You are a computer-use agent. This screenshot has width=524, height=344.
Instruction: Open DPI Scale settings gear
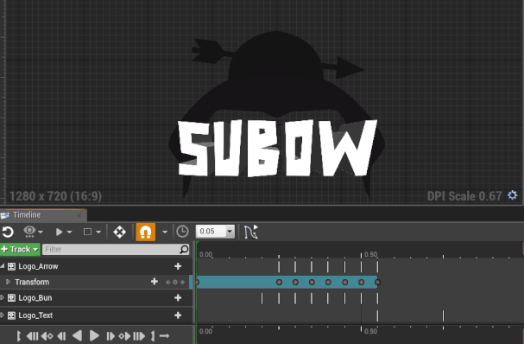point(513,195)
